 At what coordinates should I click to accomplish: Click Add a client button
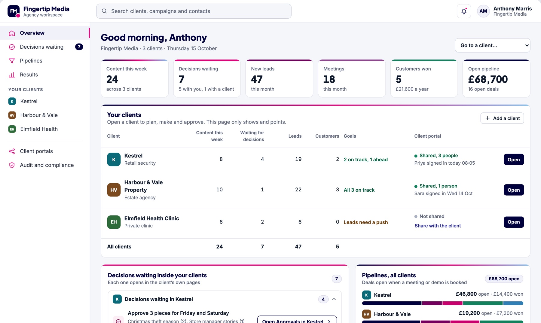[502, 118]
